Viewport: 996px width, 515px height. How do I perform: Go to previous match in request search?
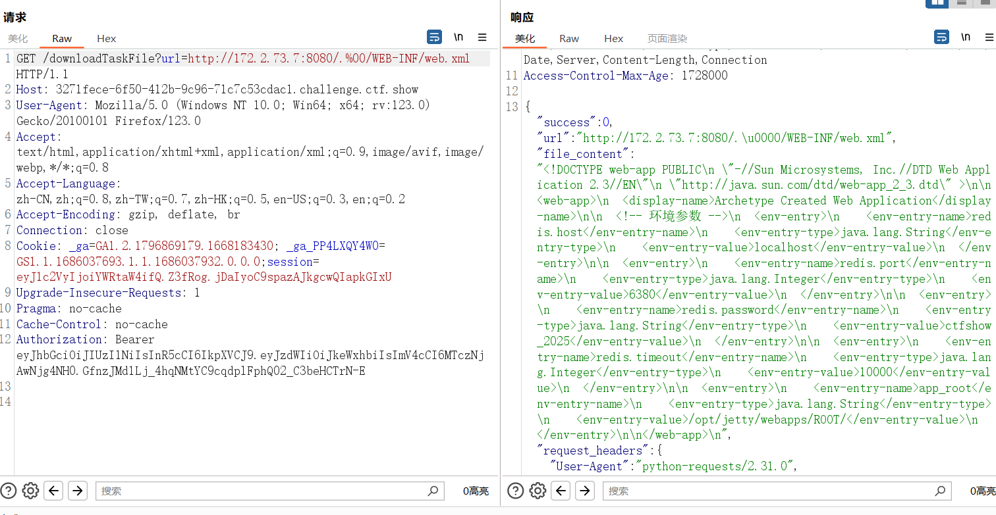coord(54,491)
